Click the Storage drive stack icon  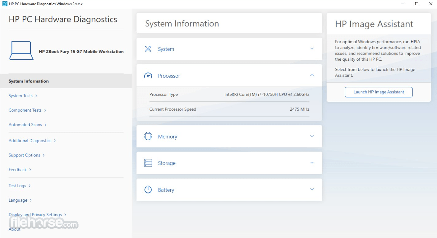point(148,163)
